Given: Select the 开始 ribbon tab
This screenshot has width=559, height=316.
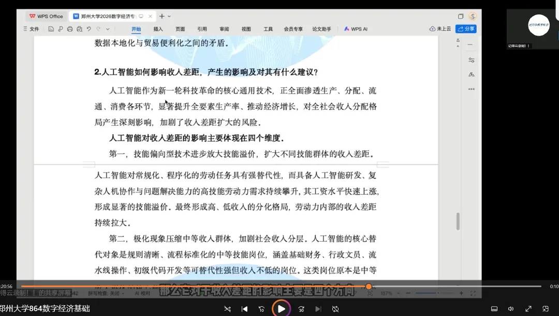Looking at the screenshot, I should [x=136, y=29].
